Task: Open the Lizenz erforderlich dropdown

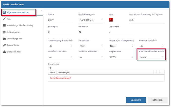Action: click(152, 46)
